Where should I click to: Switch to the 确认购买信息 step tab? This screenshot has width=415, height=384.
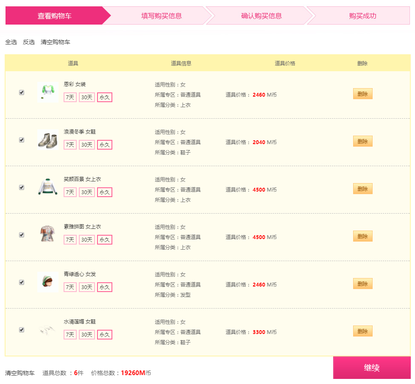click(262, 16)
